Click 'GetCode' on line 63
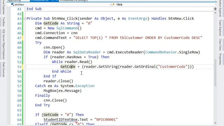224x126 pixels. click(x=51, y=115)
